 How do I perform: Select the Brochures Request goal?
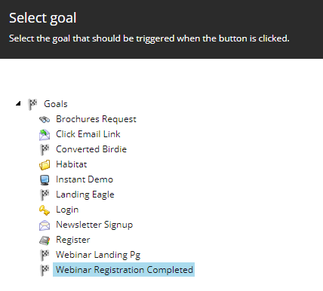[x=96, y=119]
